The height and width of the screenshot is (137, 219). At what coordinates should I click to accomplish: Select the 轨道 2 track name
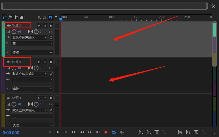(16, 62)
